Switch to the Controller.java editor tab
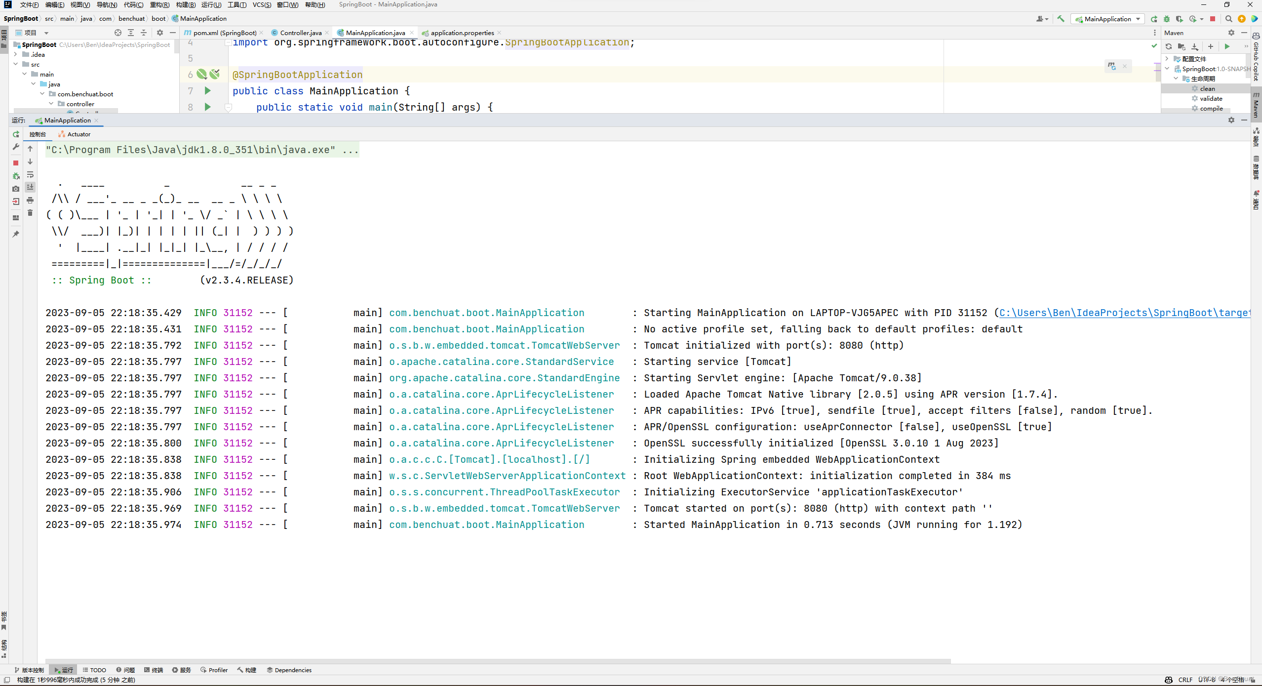1262x686 pixels. coord(300,33)
